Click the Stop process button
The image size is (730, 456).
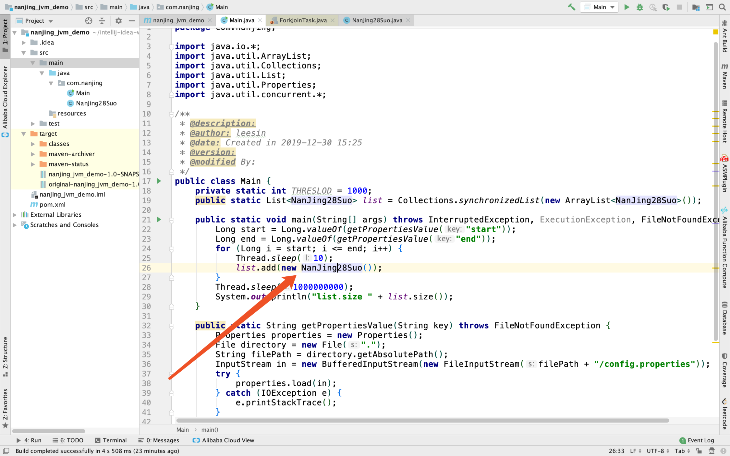coord(679,7)
